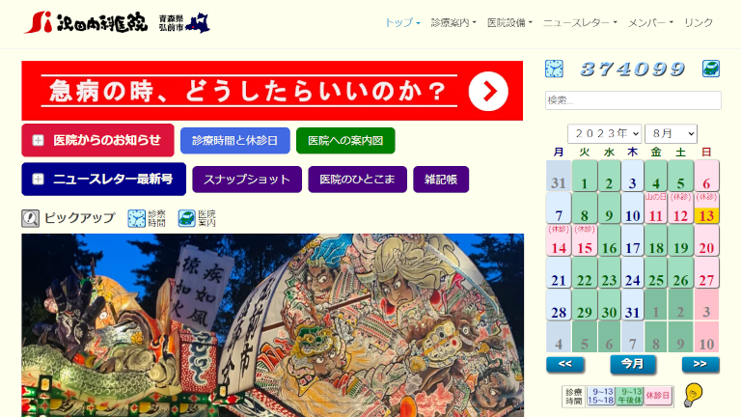The image size is (741, 417).
Task: Click the Aomori prefecture map icon in the header
Action: tap(198, 23)
